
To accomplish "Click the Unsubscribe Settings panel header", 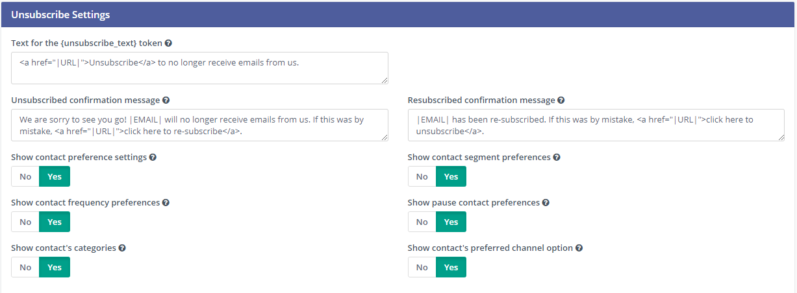I will (x=398, y=14).
